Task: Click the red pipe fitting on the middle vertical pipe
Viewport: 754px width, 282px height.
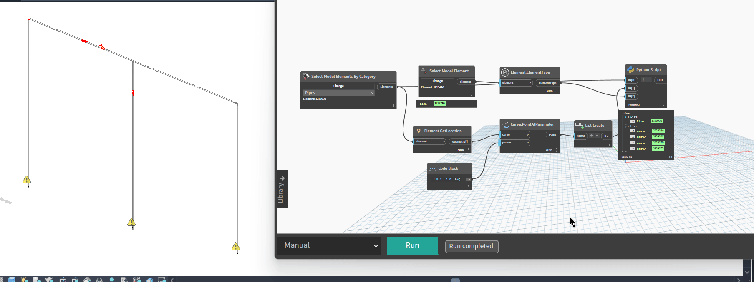Action: coord(133,93)
